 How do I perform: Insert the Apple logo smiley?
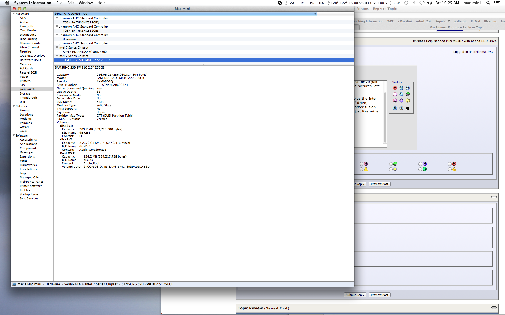point(408,108)
